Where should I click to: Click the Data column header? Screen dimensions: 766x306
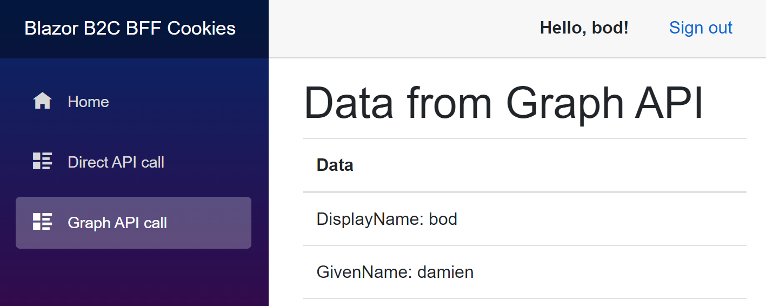(335, 165)
